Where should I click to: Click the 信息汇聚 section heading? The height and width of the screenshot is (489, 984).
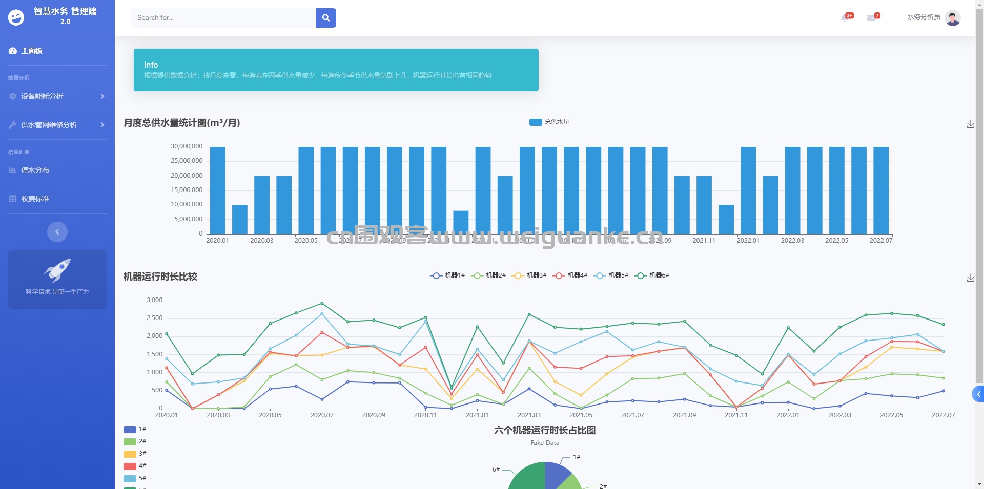click(x=19, y=152)
